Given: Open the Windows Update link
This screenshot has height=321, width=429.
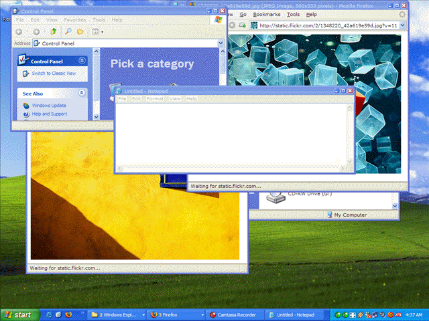Looking at the screenshot, I should (49, 106).
